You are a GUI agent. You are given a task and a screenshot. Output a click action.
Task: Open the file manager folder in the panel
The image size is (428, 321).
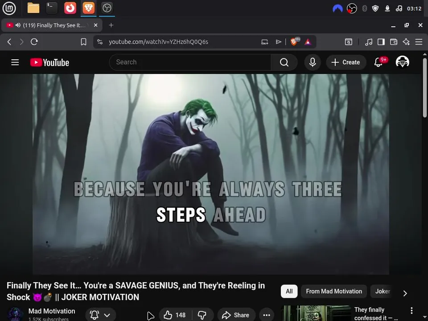[x=33, y=8]
